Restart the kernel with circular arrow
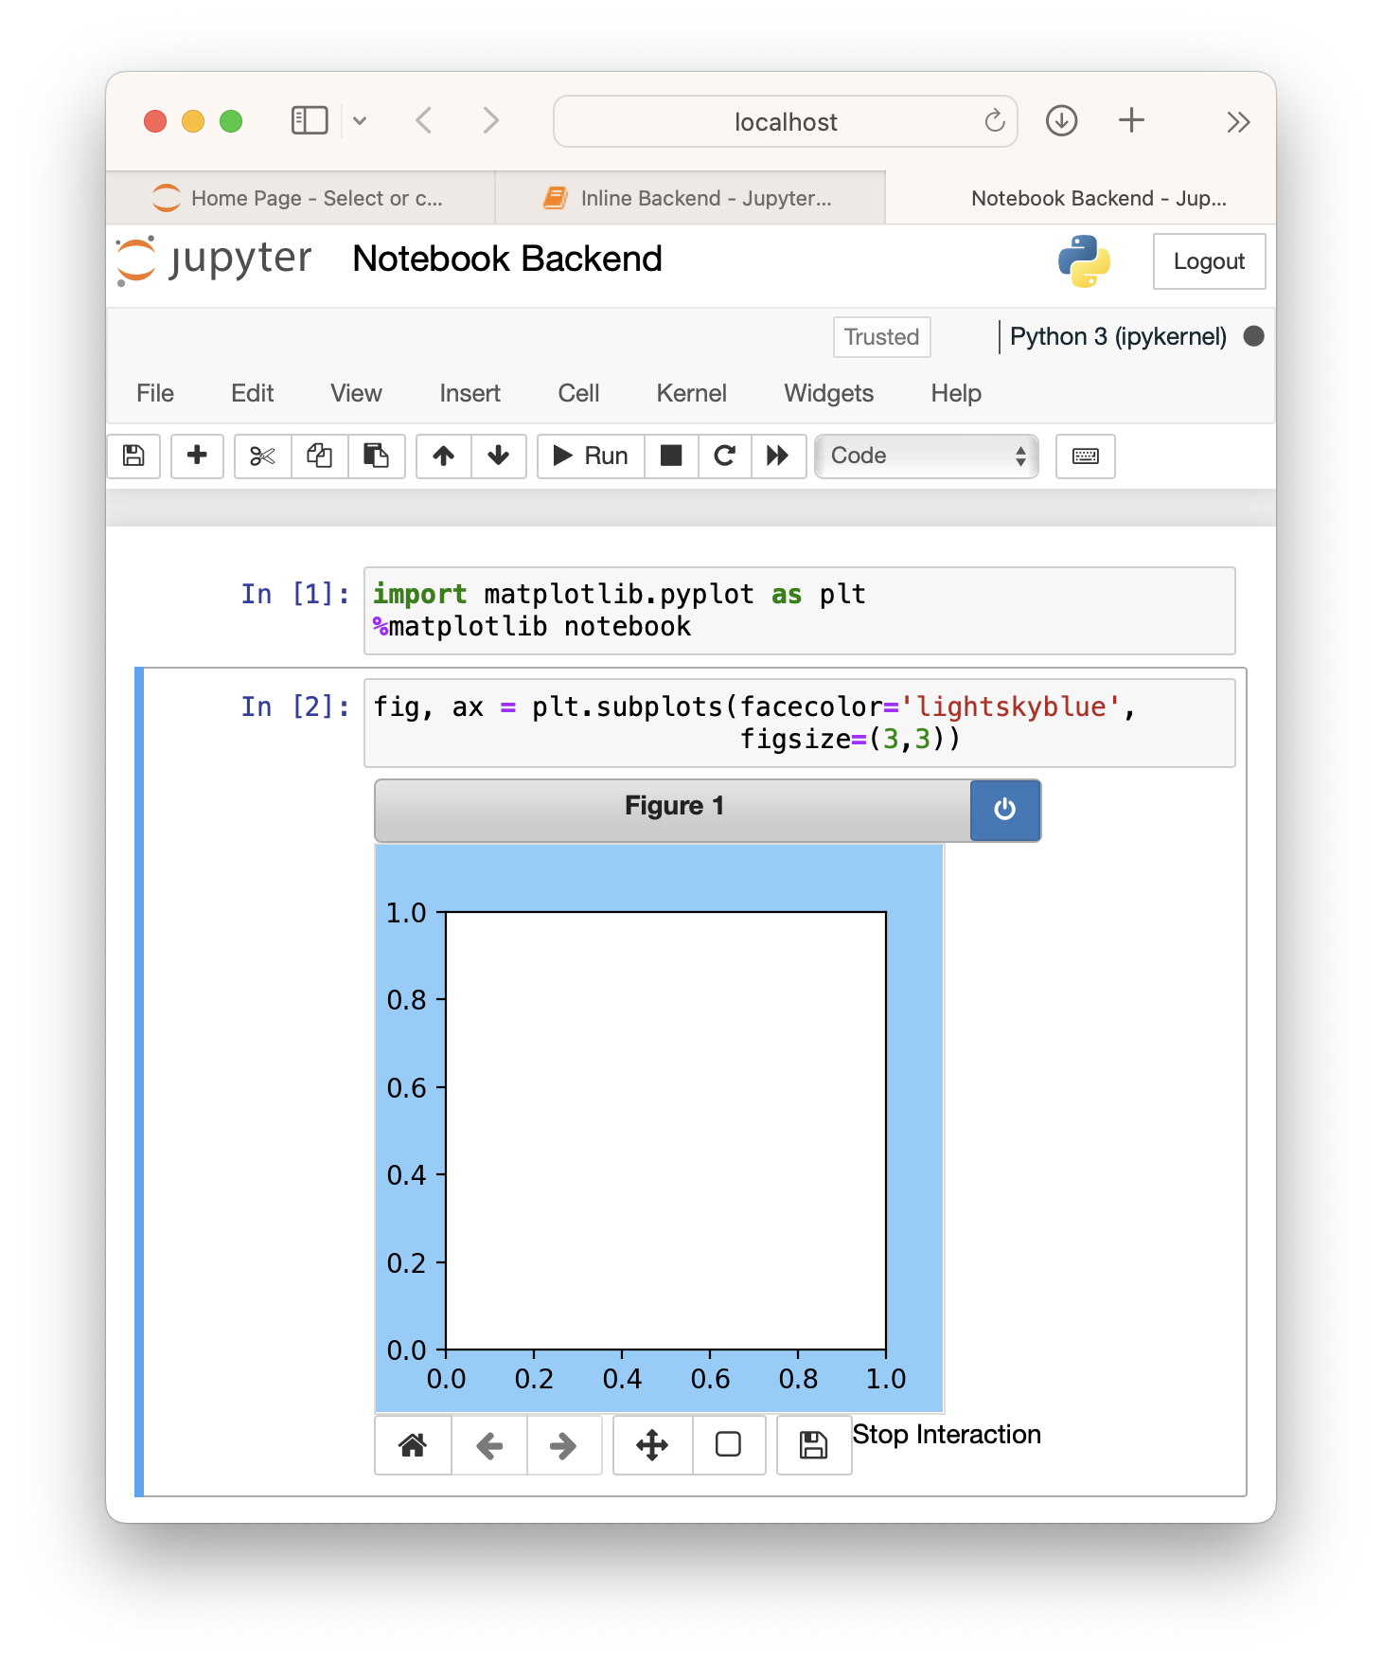Viewport: 1382px width, 1663px height. click(x=725, y=456)
